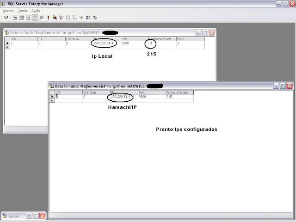296x222 pixels.
Task: Click the Group By toolbar icon
Action: click(x=88, y=18)
